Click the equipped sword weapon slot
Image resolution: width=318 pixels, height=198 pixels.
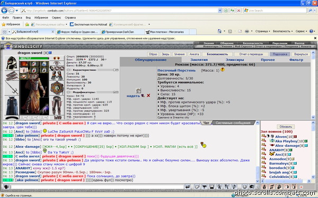point(12,88)
